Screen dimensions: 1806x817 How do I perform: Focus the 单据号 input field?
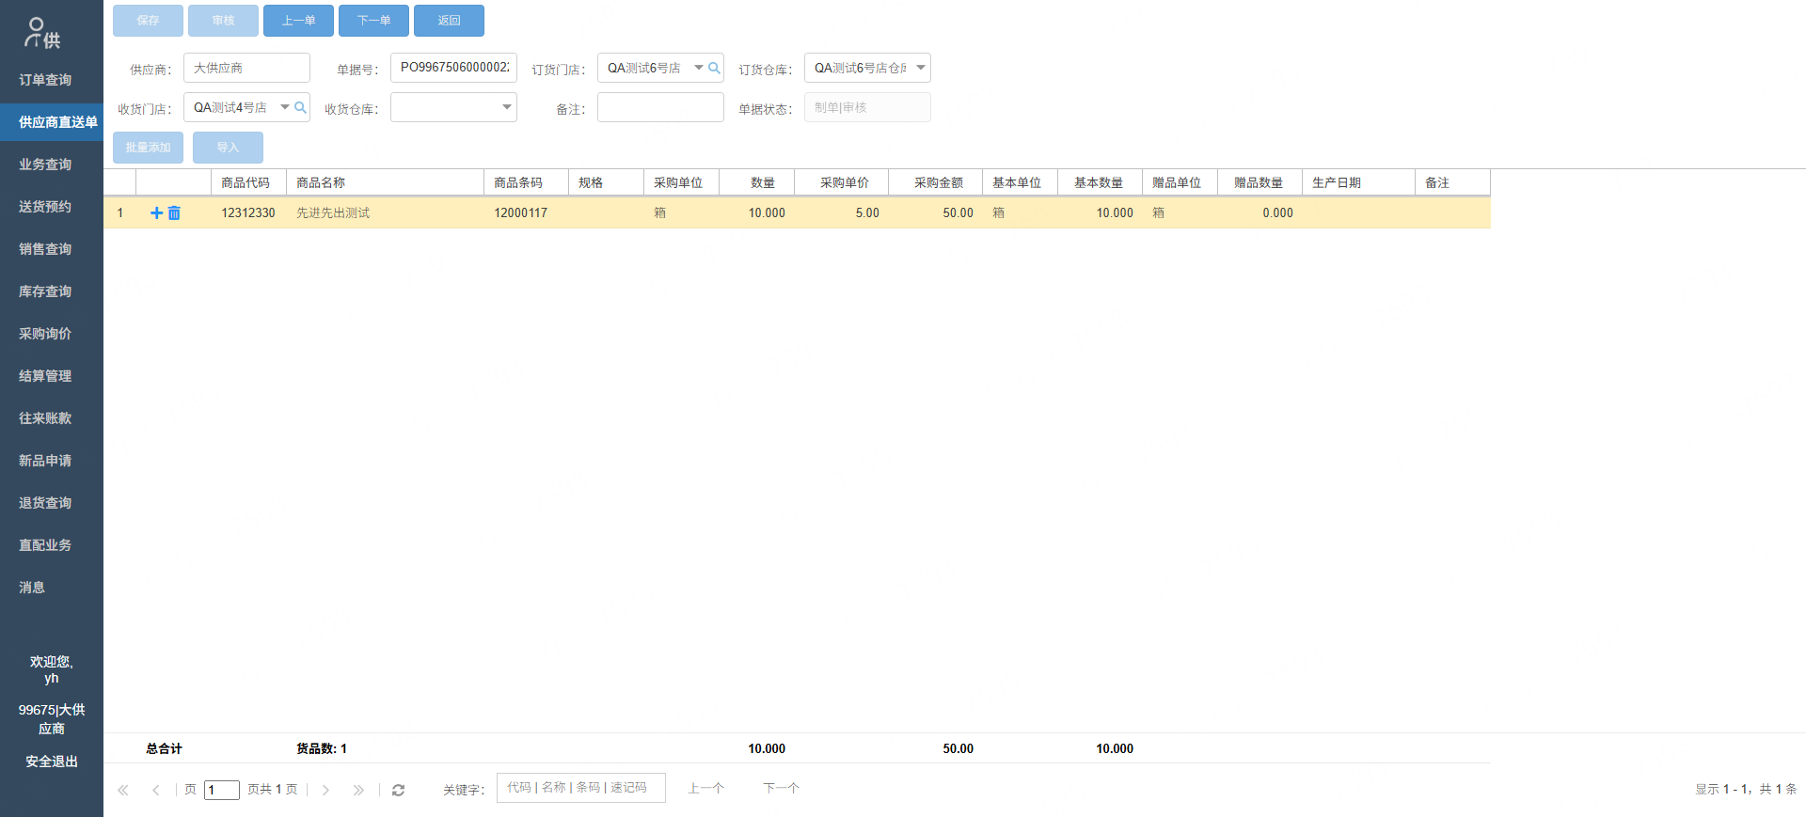point(453,68)
